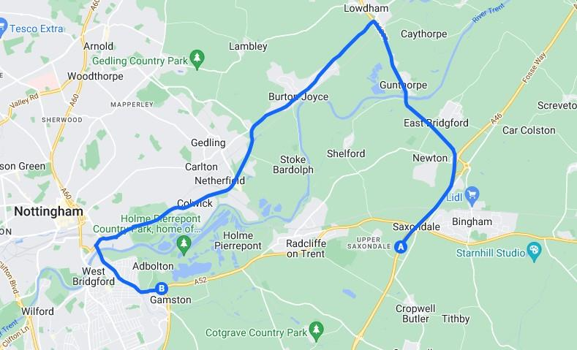Click the Nottingham city label
The width and height of the screenshot is (577, 350).
(48, 211)
